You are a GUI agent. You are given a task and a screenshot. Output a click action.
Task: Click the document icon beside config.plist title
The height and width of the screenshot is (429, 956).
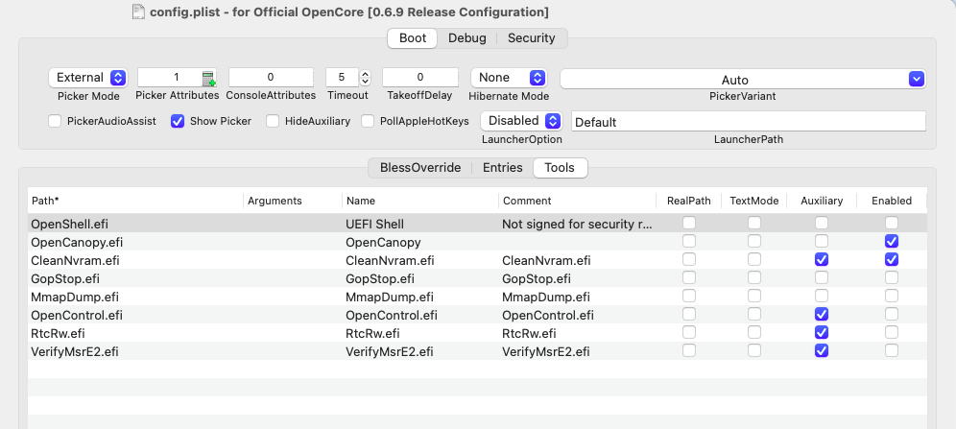[139, 12]
